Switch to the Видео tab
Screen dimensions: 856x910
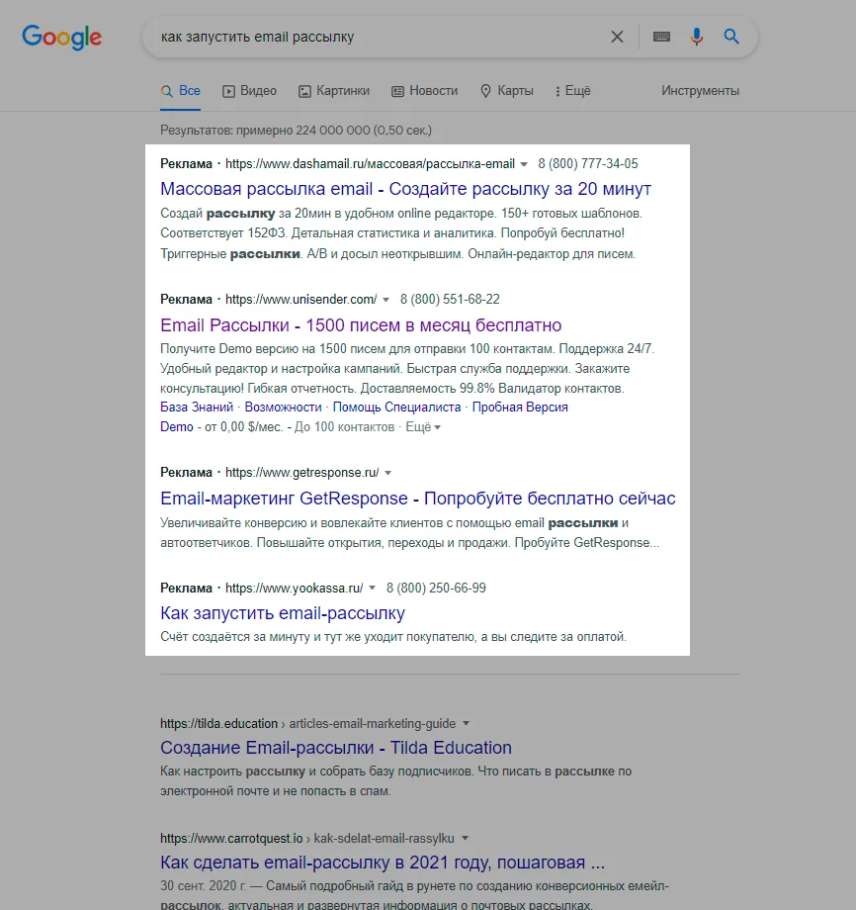tap(249, 91)
